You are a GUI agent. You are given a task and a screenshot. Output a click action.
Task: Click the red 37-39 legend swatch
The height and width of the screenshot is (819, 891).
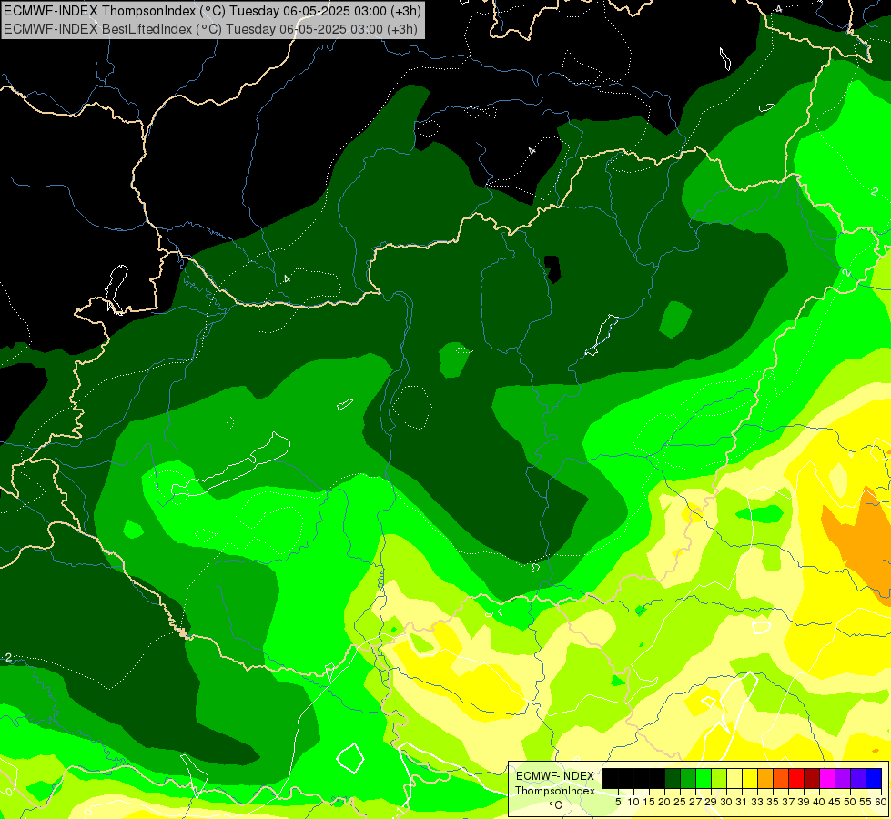point(796,779)
